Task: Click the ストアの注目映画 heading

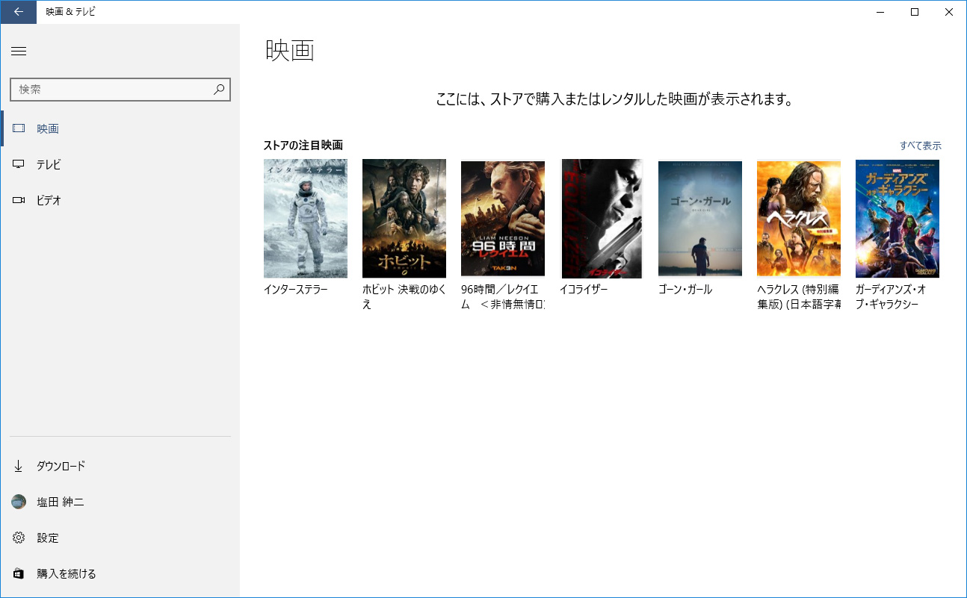Action: pos(303,145)
